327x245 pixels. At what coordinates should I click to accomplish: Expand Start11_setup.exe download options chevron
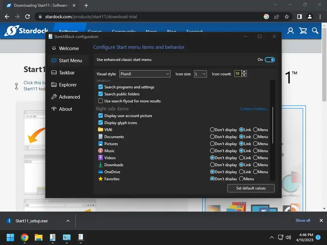click(x=68, y=221)
